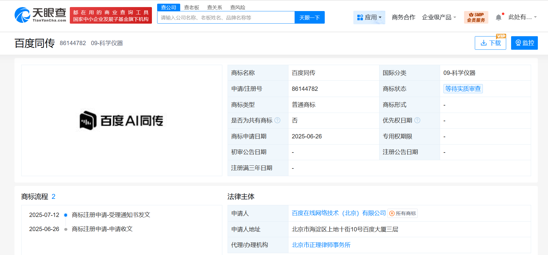Click the 百度AI同传 trademark image
Image resolution: width=548 pixels, height=255 pixels.
(x=121, y=121)
